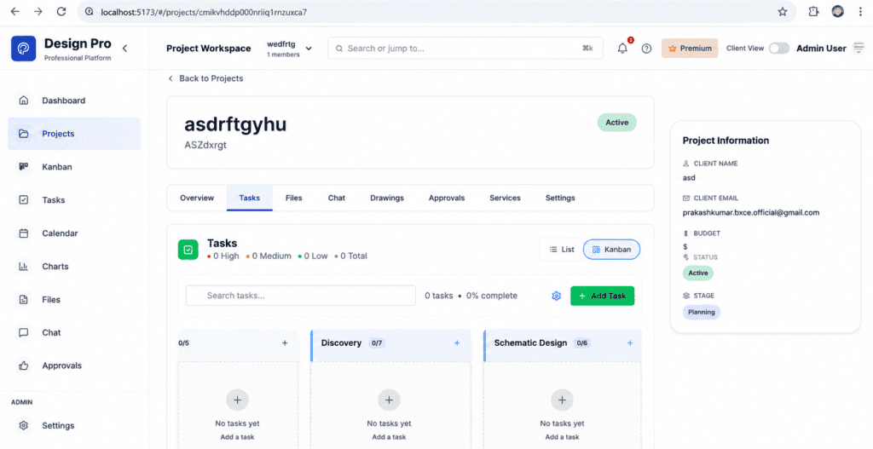Open the project Settings tab
Viewport: 873px width, 449px height.
click(560, 198)
